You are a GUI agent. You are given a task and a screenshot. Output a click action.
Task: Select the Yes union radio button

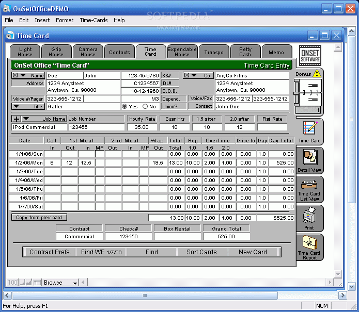point(124,107)
